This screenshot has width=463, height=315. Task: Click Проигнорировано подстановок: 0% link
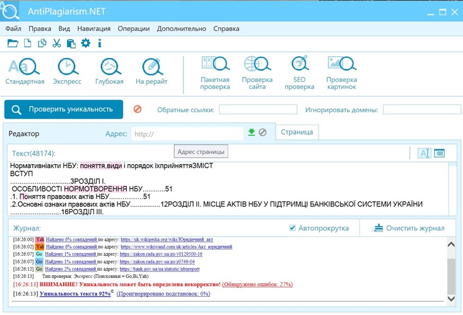tap(163, 294)
